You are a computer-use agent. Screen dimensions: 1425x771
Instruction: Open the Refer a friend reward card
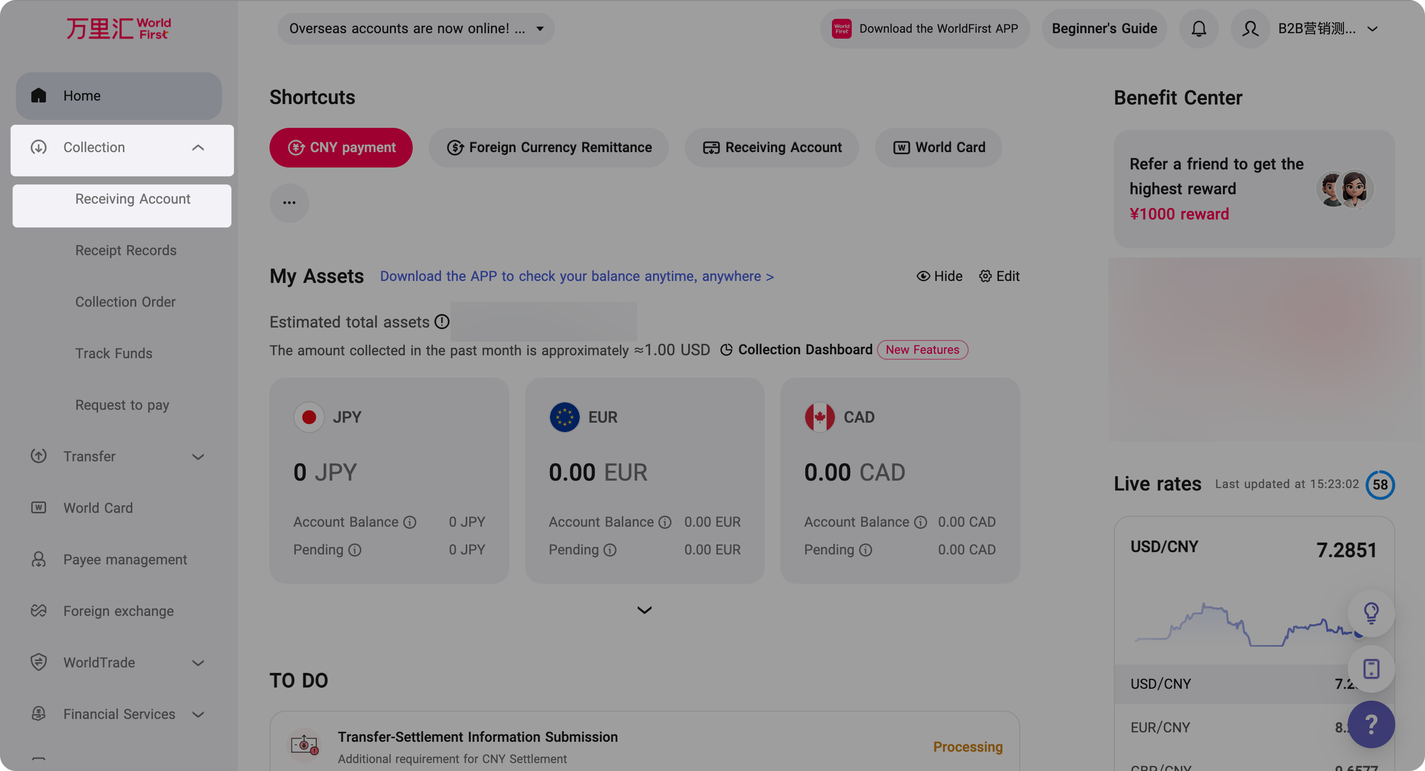[1254, 189]
